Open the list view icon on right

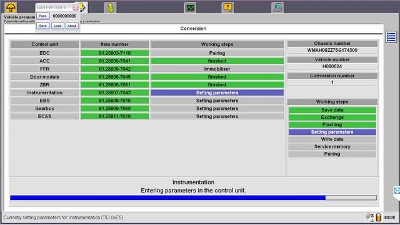[391, 37]
